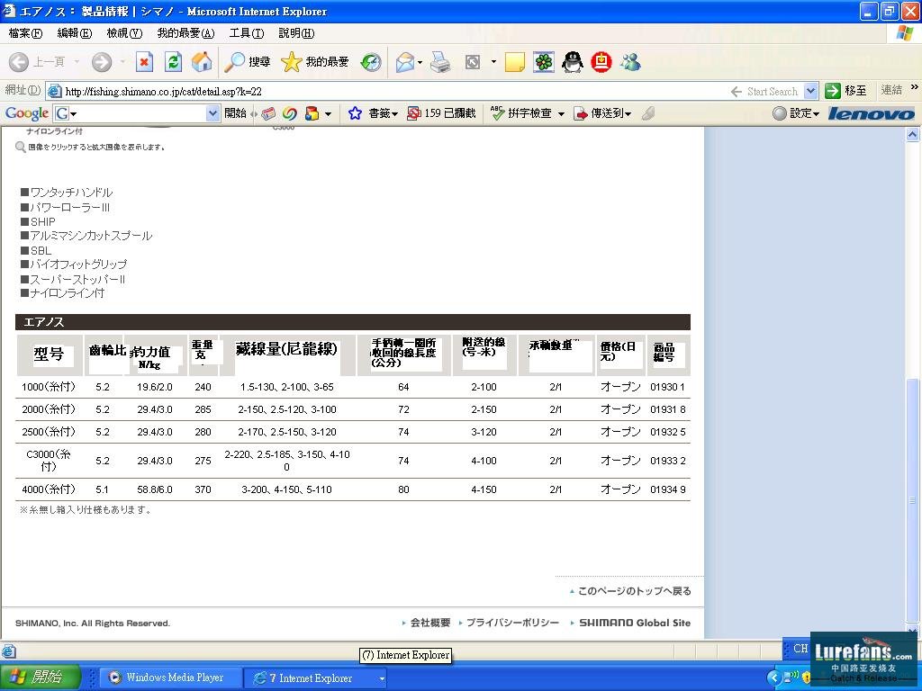Click the vertical scrollbar down arrow

[x=913, y=632]
